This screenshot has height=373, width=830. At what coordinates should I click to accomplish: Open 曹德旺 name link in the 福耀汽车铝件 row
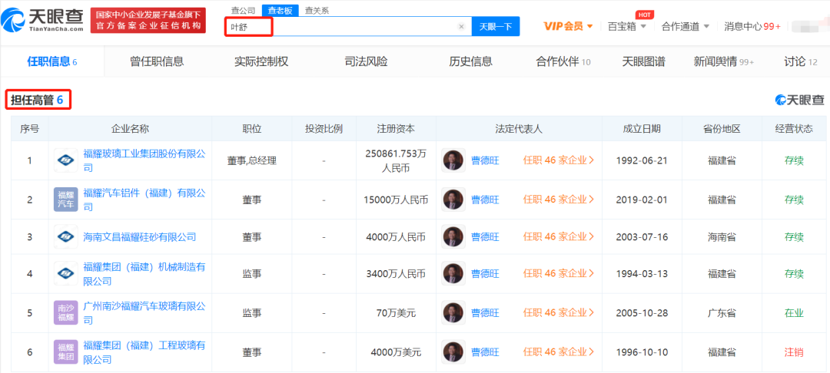click(x=486, y=200)
